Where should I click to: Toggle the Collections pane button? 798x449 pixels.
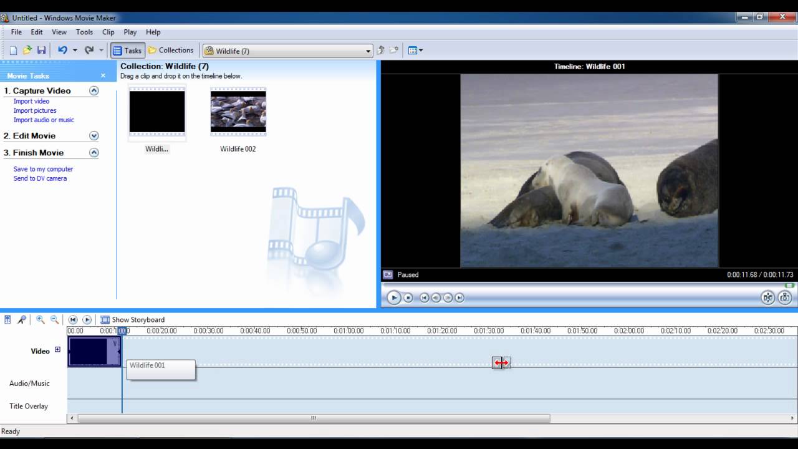point(171,51)
